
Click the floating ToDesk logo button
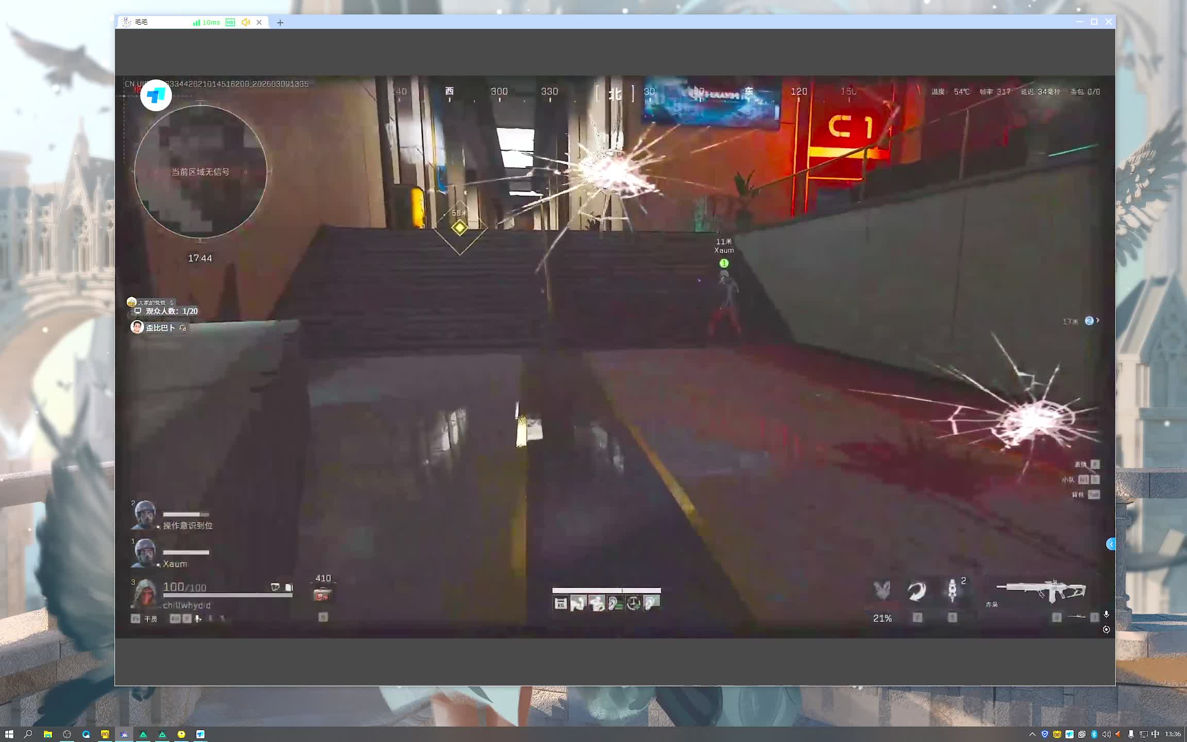coord(156,95)
